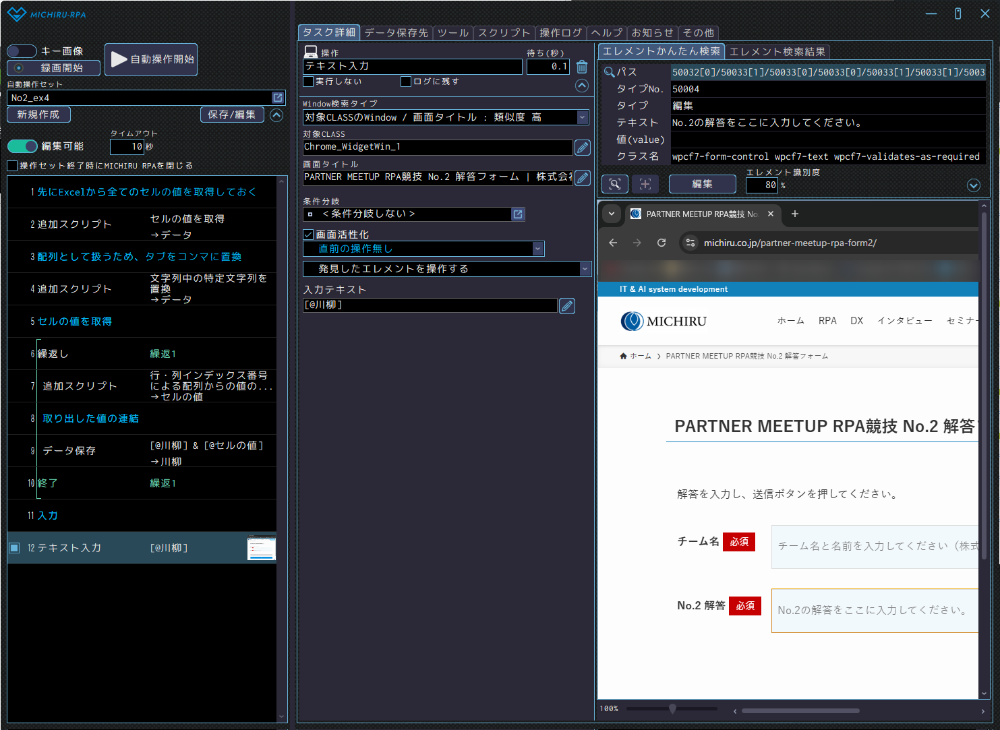This screenshot has width=1000, height=730.
Task: Switch to the エレメント検索結果 tab
Action: [777, 51]
